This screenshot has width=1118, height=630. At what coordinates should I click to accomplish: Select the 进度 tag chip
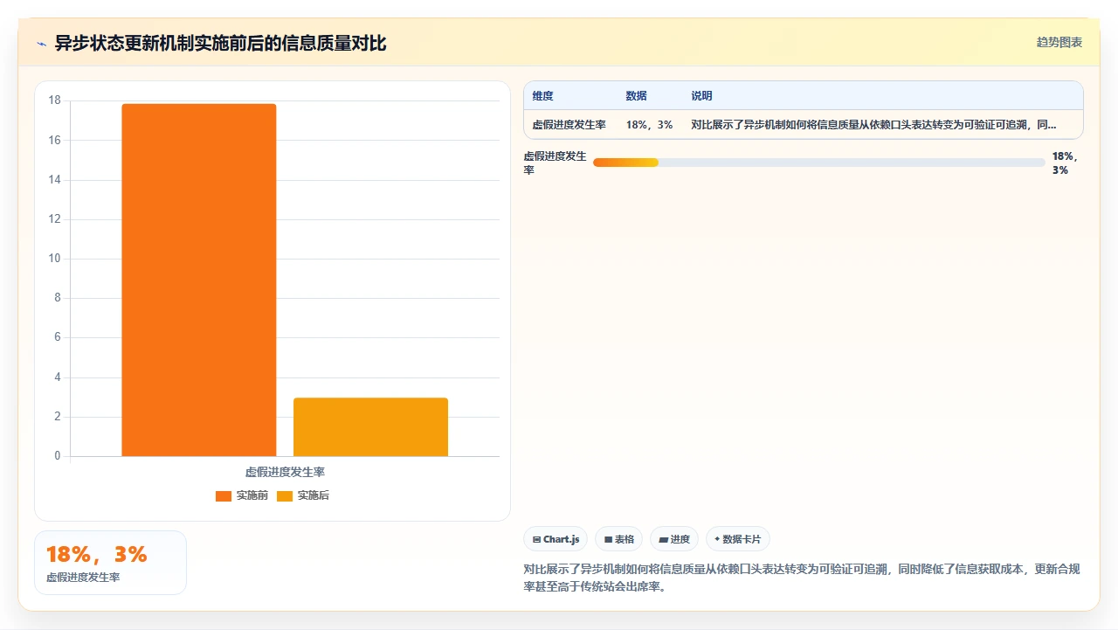click(x=674, y=539)
